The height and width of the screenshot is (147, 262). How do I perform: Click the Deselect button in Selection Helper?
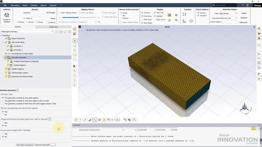click(x=244, y=18)
